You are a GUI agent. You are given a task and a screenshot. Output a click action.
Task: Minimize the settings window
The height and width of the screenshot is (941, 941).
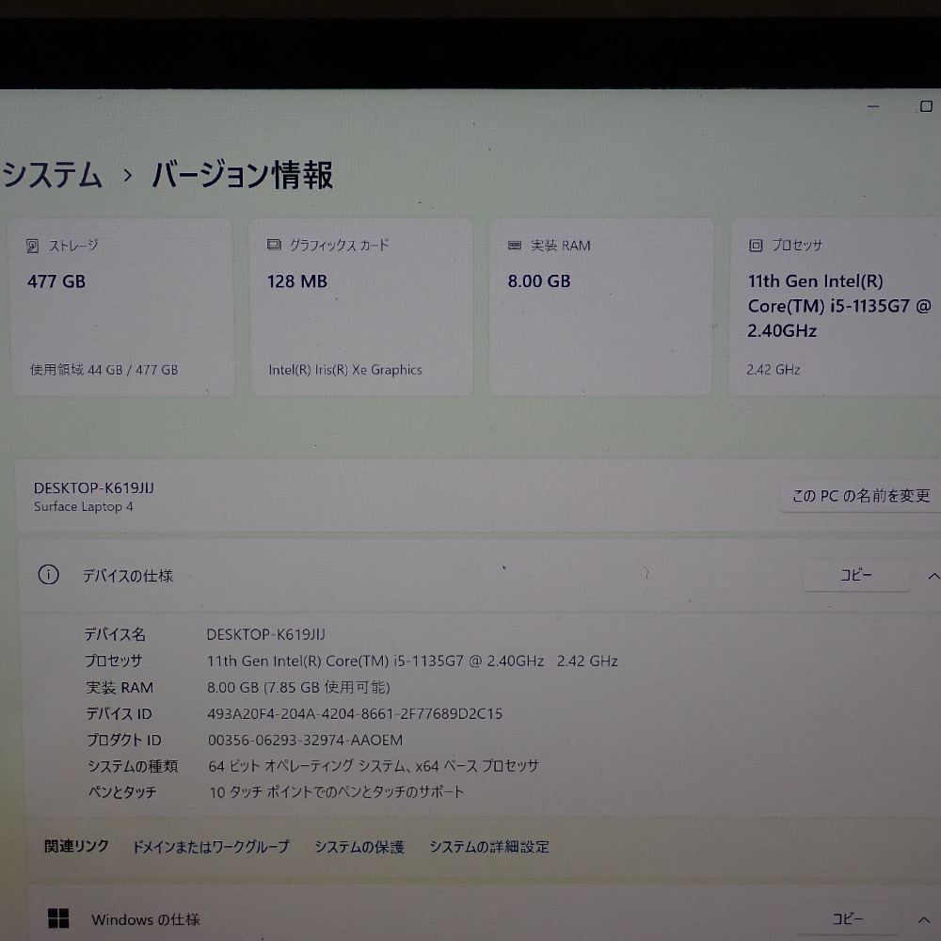tap(873, 107)
